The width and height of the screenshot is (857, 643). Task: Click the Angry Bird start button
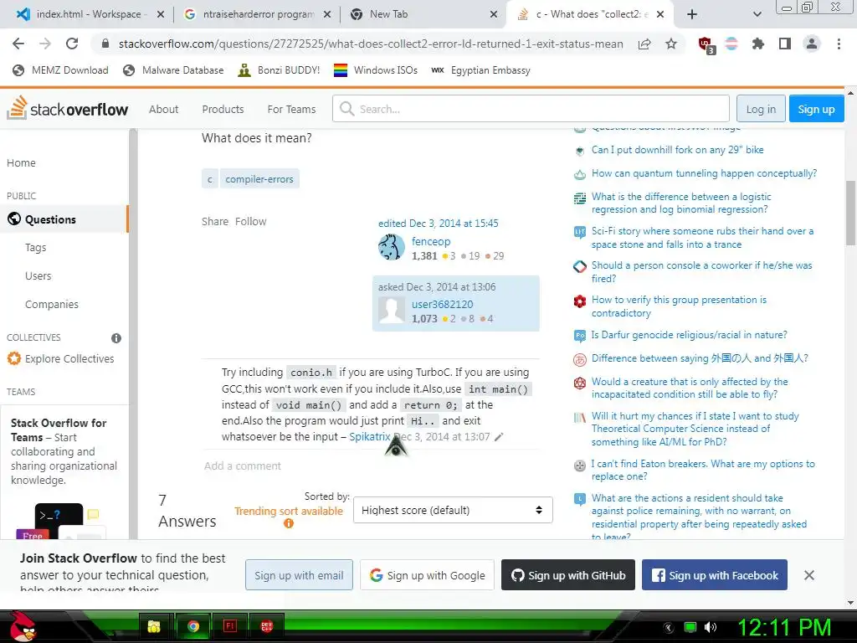pos(23,626)
